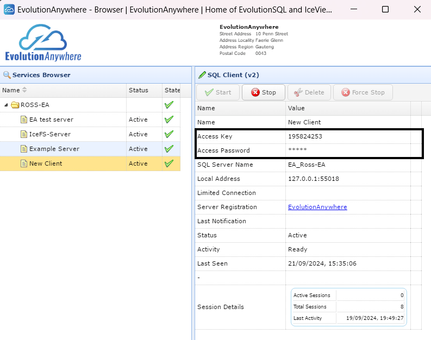
Task: Sort services by the Name column arrows
Action: [x=24, y=90]
